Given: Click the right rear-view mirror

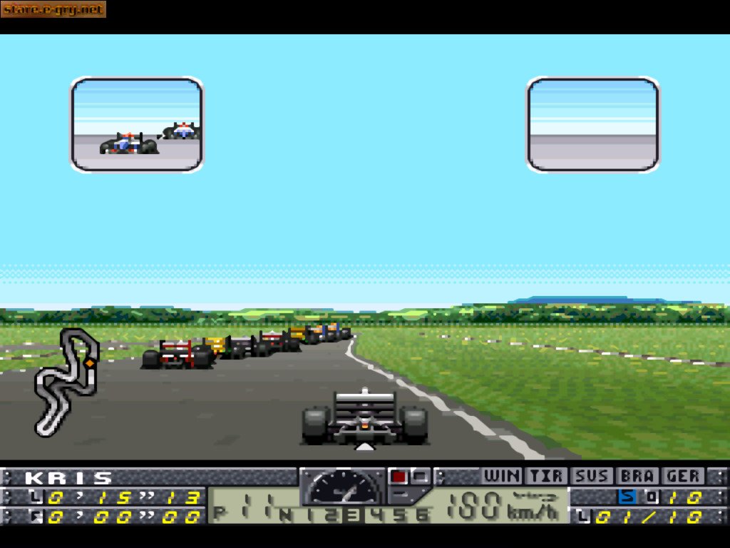Looking at the screenshot, I should [x=593, y=124].
